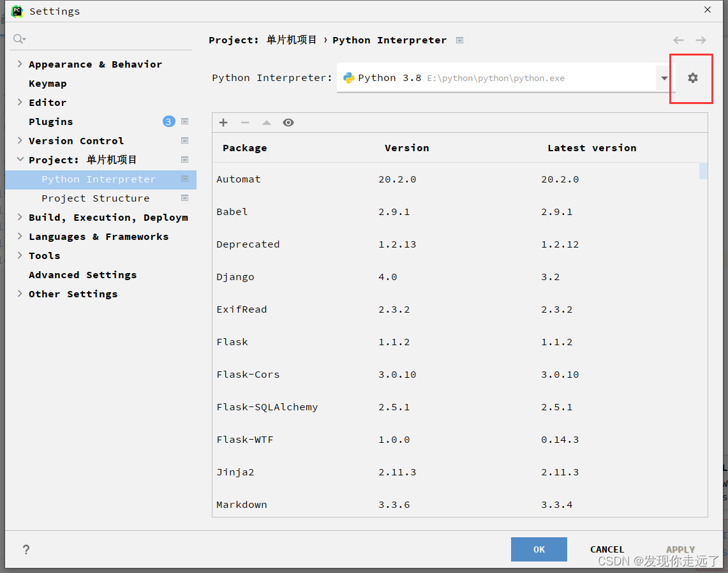Click project-level icon on Python Interpreter row
This screenshot has width=728, height=573.
click(185, 179)
